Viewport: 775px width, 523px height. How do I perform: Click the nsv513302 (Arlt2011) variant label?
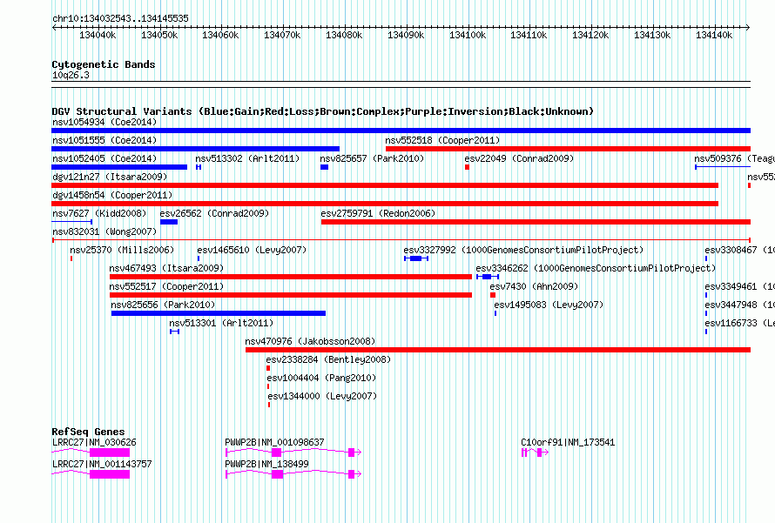[x=247, y=158]
